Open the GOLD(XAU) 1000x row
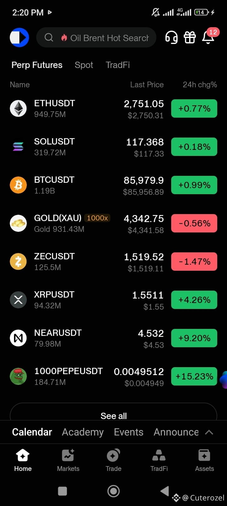The height and width of the screenshot is (506, 227). coord(113,223)
